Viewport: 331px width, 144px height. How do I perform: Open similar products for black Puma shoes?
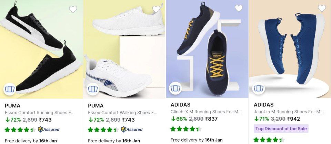(10, 90)
